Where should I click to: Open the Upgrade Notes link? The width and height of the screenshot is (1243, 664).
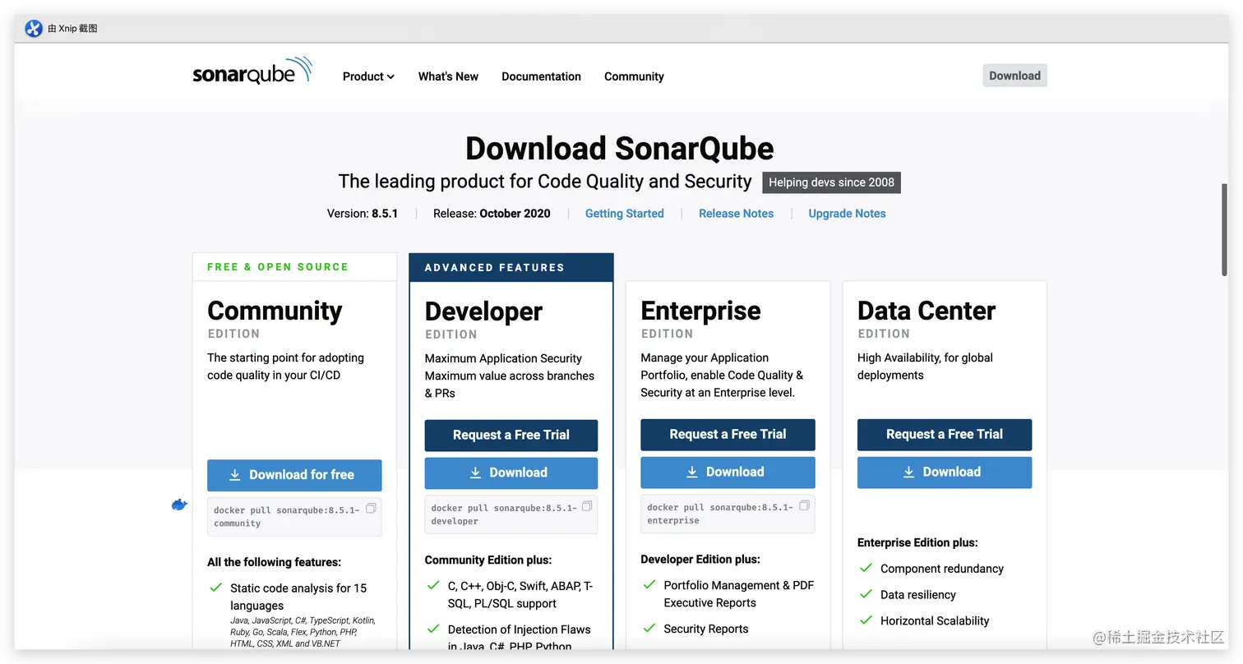click(x=847, y=214)
